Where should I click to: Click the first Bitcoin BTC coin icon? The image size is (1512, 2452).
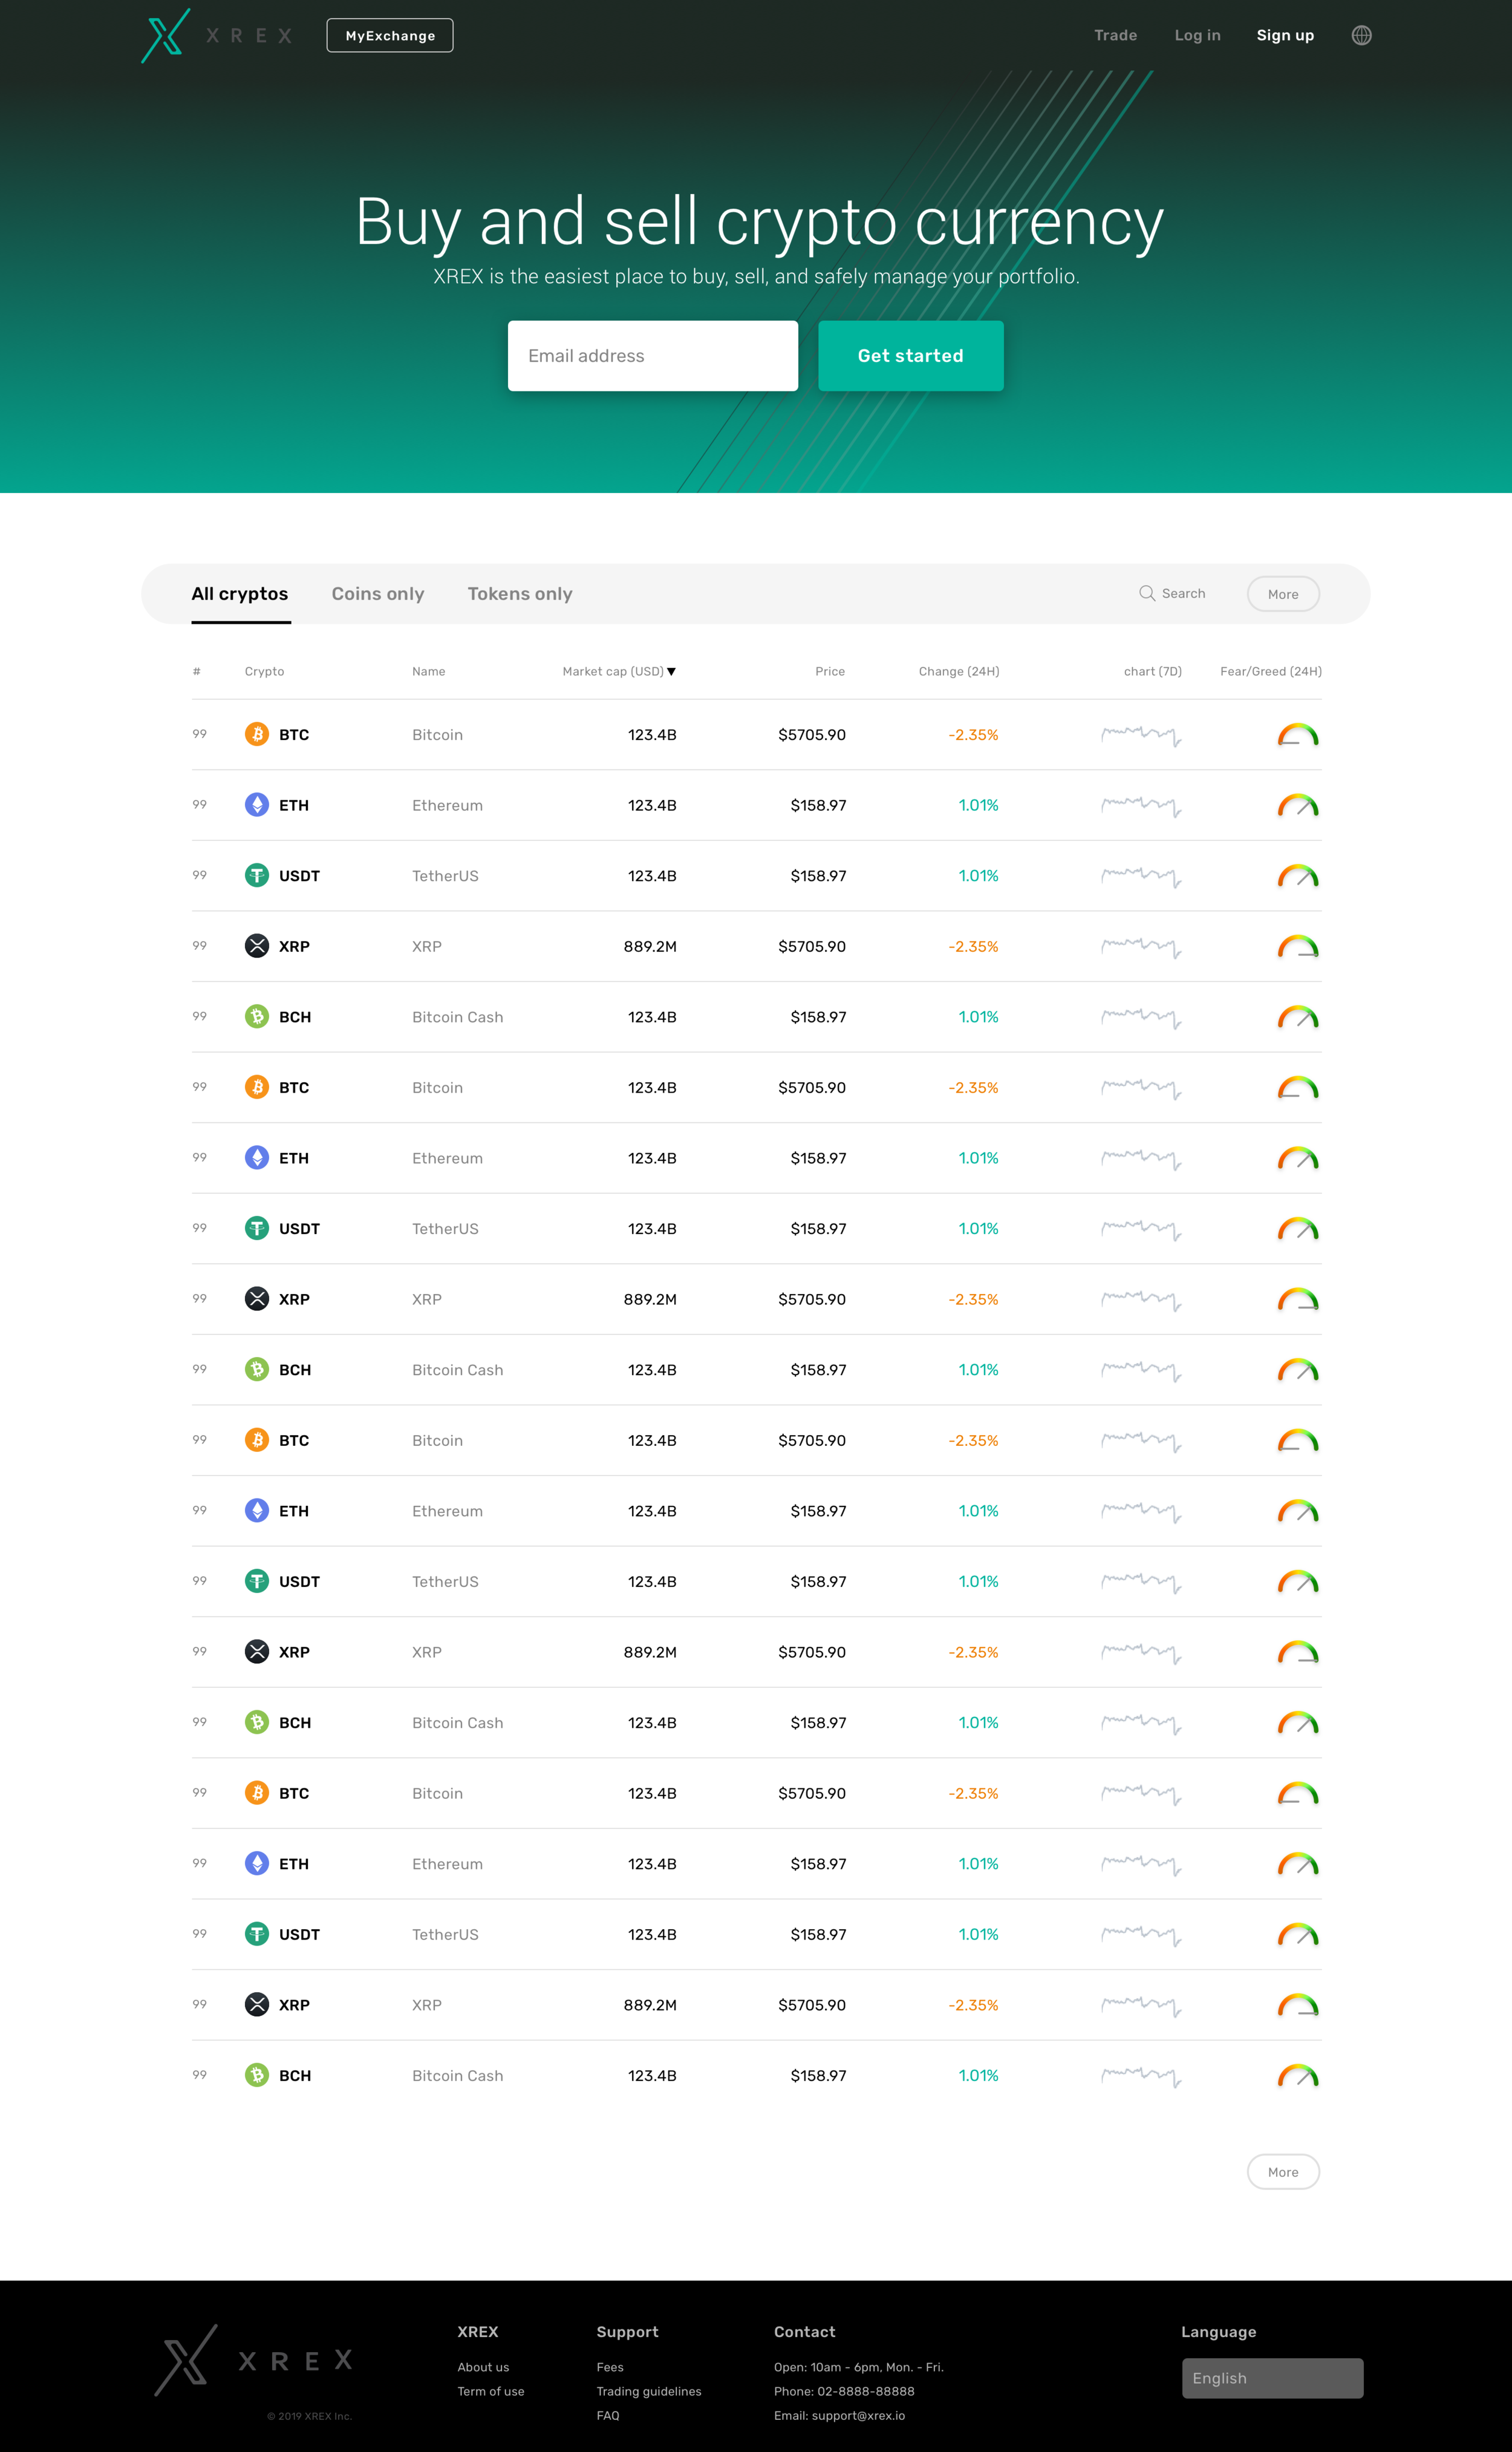(x=257, y=734)
